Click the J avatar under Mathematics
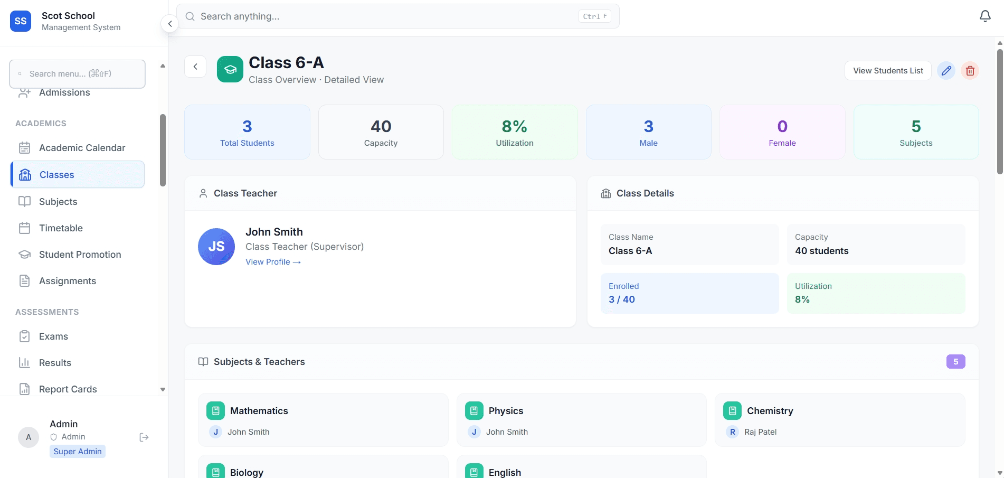The width and height of the screenshot is (1004, 478). tap(215, 432)
